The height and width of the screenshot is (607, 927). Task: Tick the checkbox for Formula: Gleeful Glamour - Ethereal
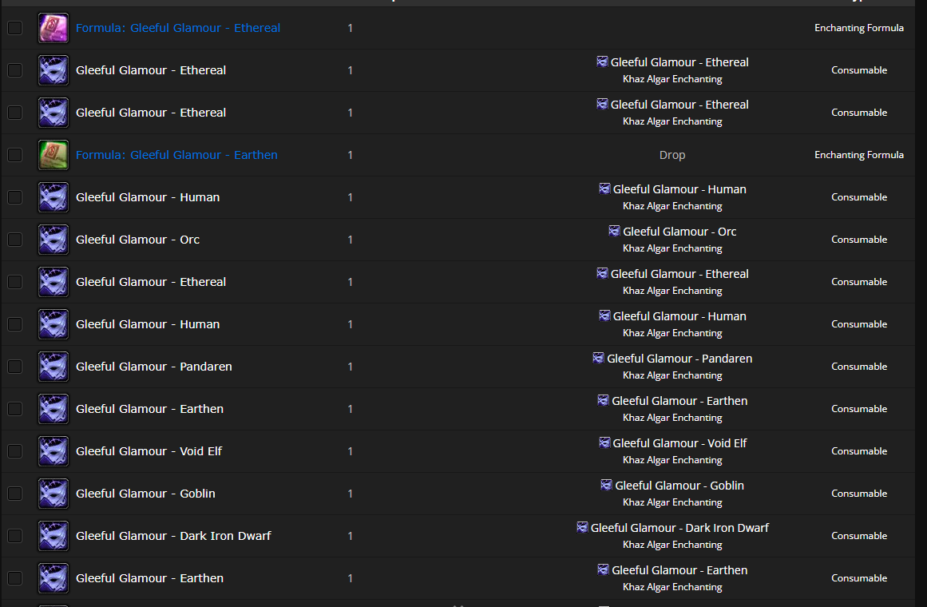coord(15,28)
